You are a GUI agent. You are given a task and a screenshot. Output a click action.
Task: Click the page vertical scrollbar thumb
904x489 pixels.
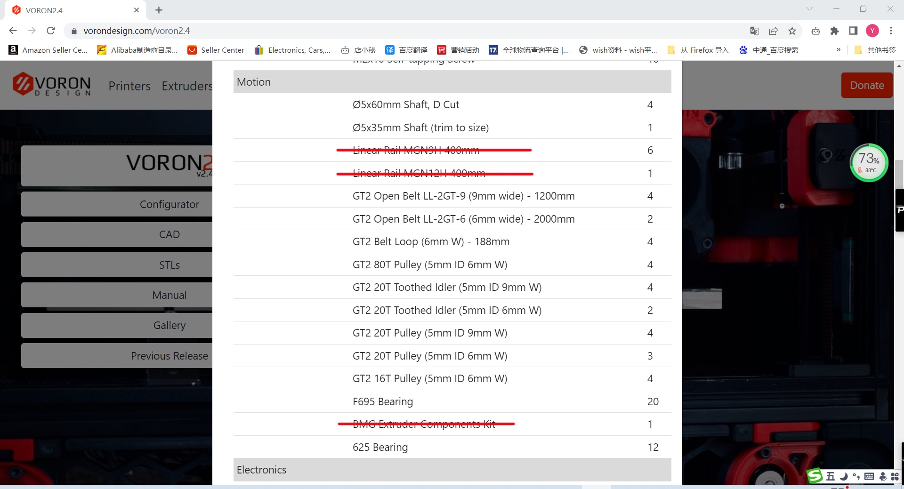click(x=899, y=175)
